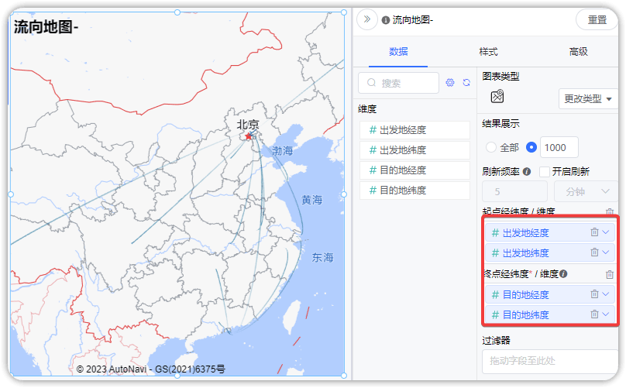Open the 分钟 refresh unit dropdown
The width and height of the screenshot is (626, 388).
(x=586, y=191)
